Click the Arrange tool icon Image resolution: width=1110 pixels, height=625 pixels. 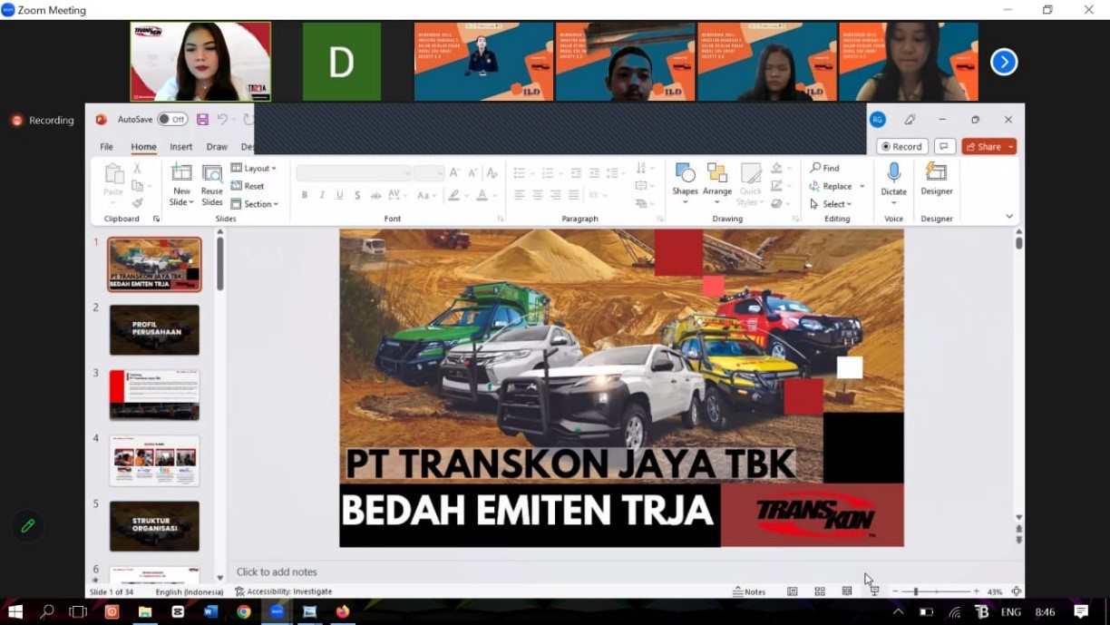[716, 180]
